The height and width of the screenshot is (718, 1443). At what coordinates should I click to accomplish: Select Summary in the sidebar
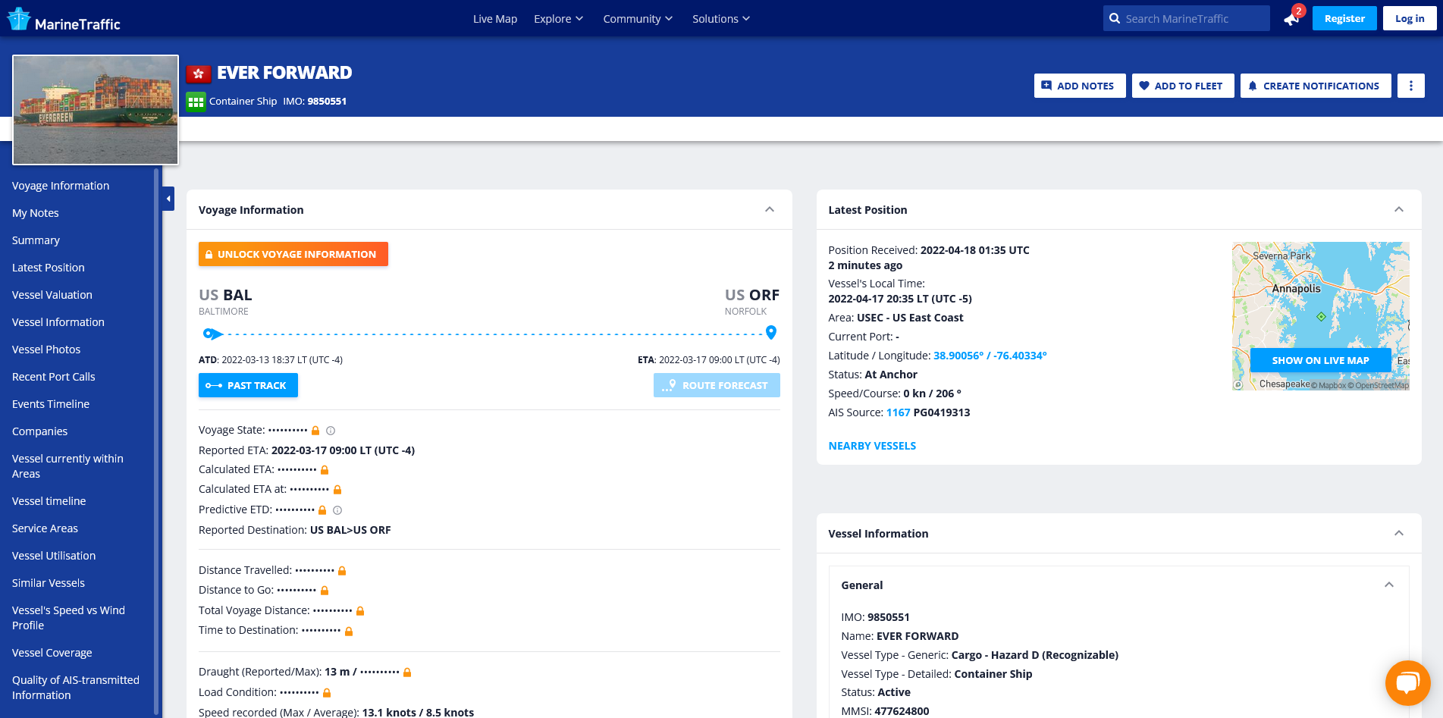[x=36, y=240]
